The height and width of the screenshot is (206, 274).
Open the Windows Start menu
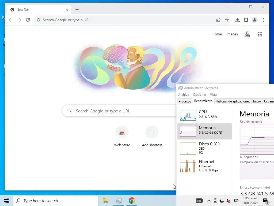pos(6,201)
